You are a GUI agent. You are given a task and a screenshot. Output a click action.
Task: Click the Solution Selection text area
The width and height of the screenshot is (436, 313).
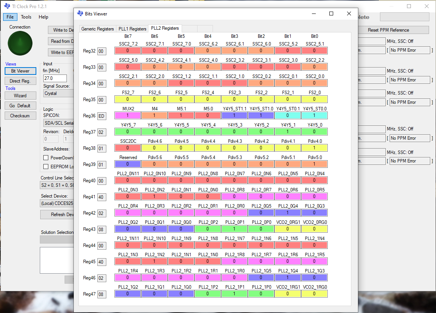pos(57,260)
